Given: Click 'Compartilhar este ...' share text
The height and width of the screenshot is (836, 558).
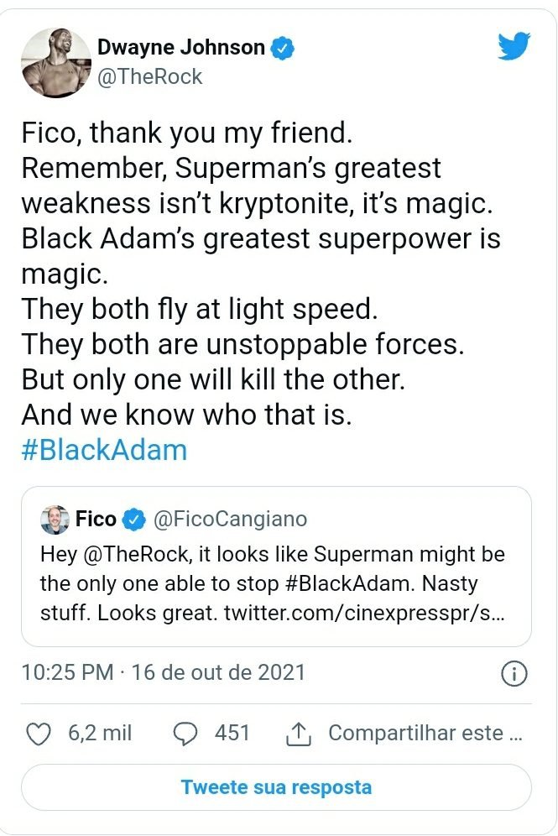Looking at the screenshot, I should (426, 733).
